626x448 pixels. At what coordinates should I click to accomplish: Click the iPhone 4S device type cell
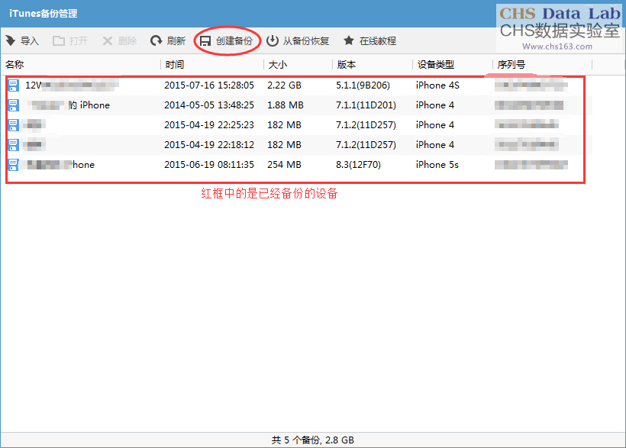pos(437,85)
